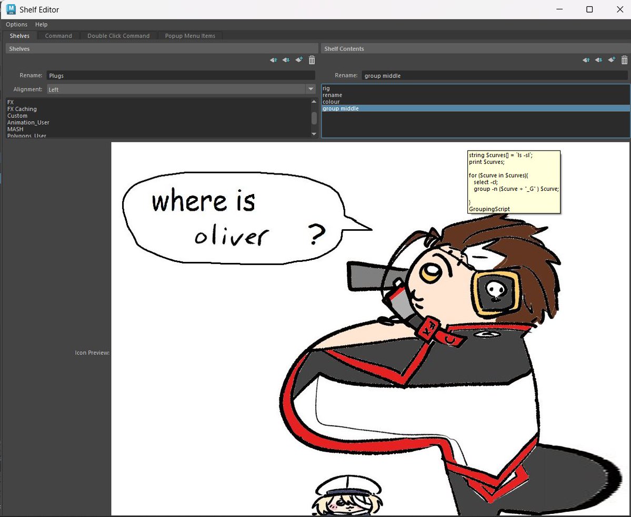Select the FX Caching shelf
The width and height of the screenshot is (631, 517).
point(158,109)
